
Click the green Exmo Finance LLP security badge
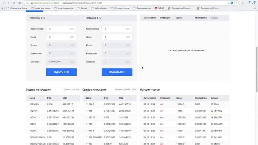[x=45, y=3]
